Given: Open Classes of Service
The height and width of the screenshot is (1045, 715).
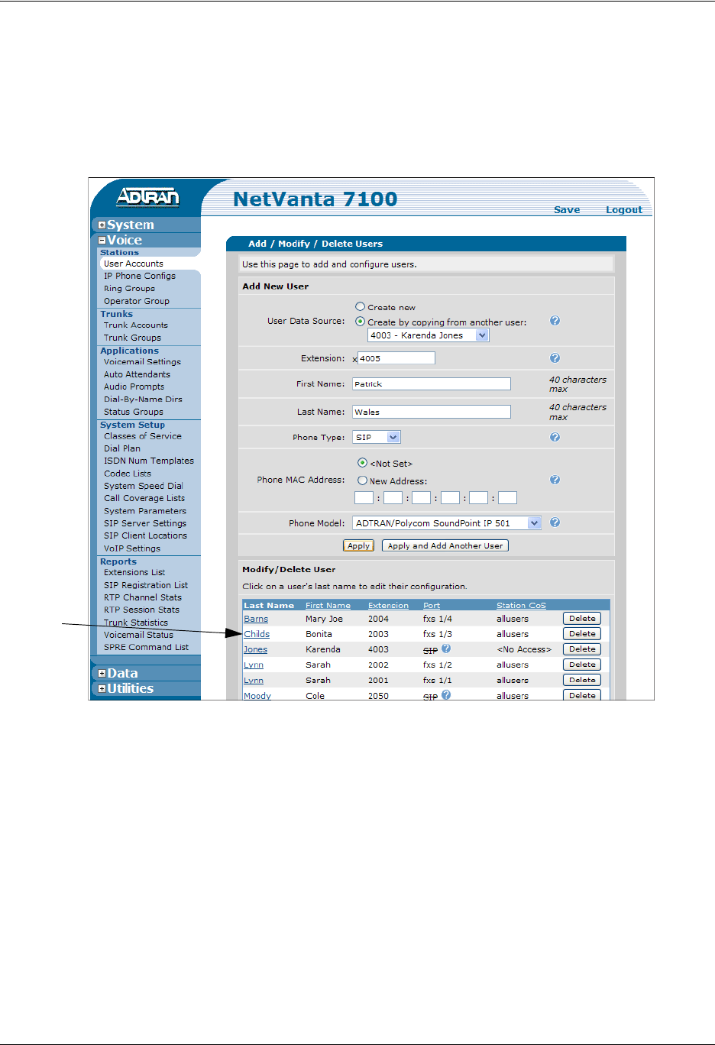Looking at the screenshot, I should coord(143,436).
